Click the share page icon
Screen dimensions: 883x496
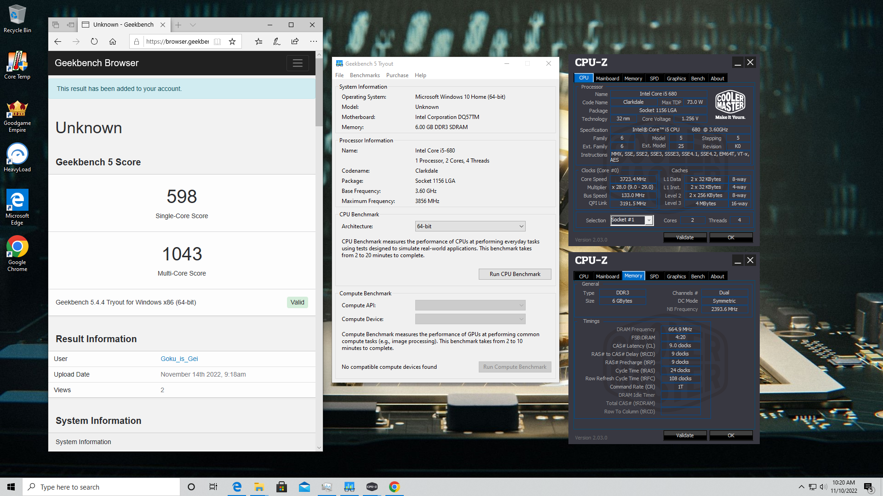[x=295, y=41]
